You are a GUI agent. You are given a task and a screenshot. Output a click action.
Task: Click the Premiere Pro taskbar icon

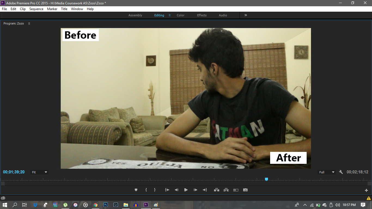point(146,205)
